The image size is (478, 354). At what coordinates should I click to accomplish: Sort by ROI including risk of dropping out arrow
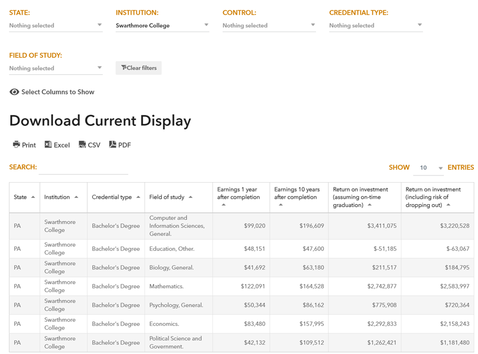[448, 205]
